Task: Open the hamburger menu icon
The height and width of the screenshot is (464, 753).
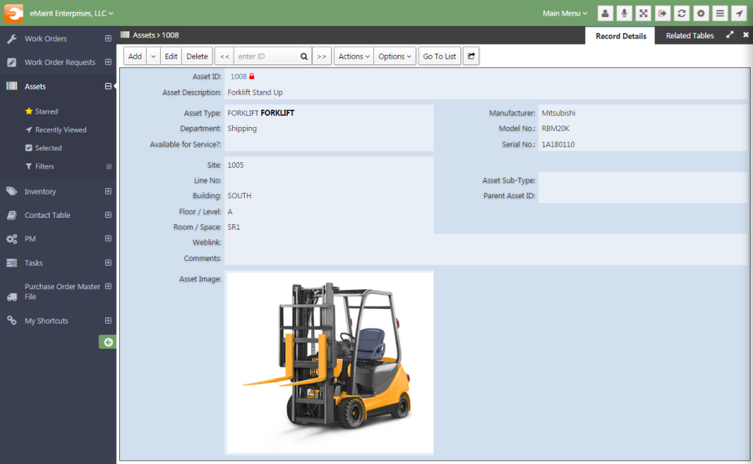Action: 720,13
